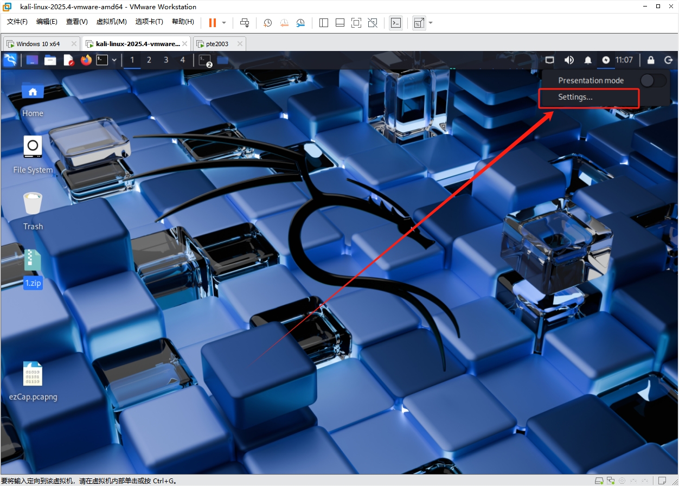
Task: Open the file manager panel icon
Action: (50, 60)
